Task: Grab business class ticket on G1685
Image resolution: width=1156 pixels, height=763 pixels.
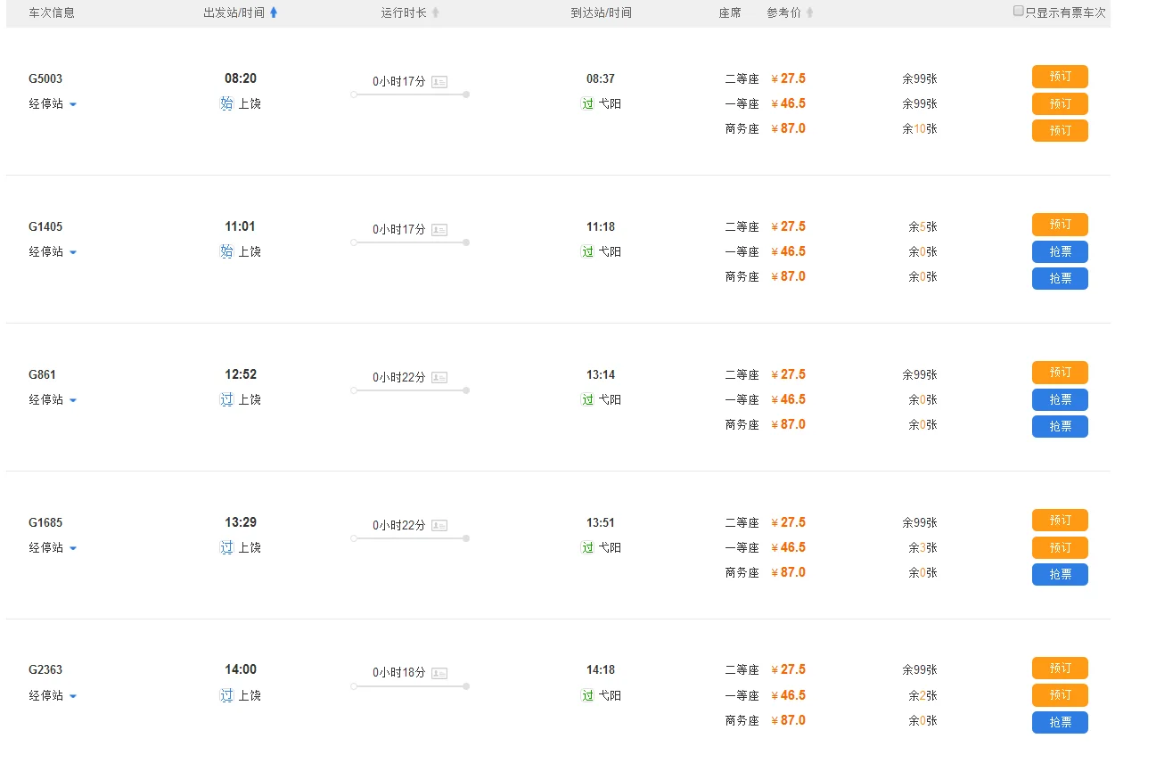Action: 1060,574
